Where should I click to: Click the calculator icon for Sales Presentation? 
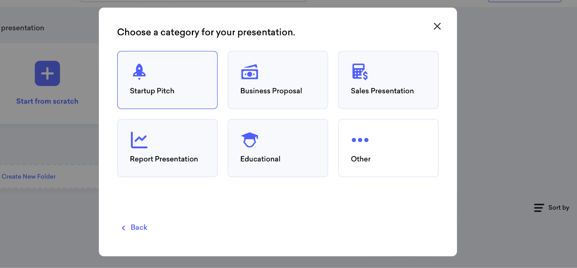tap(360, 72)
